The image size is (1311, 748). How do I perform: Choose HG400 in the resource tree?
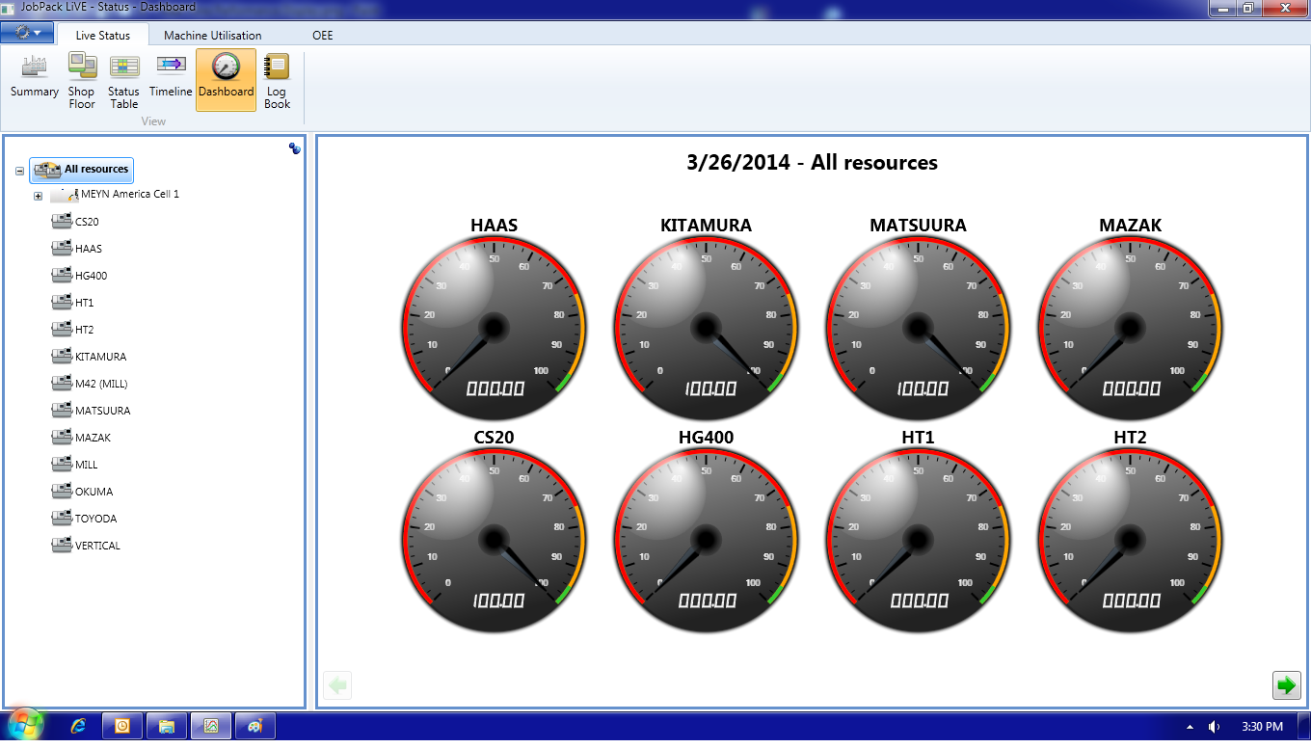coord(79,276)
